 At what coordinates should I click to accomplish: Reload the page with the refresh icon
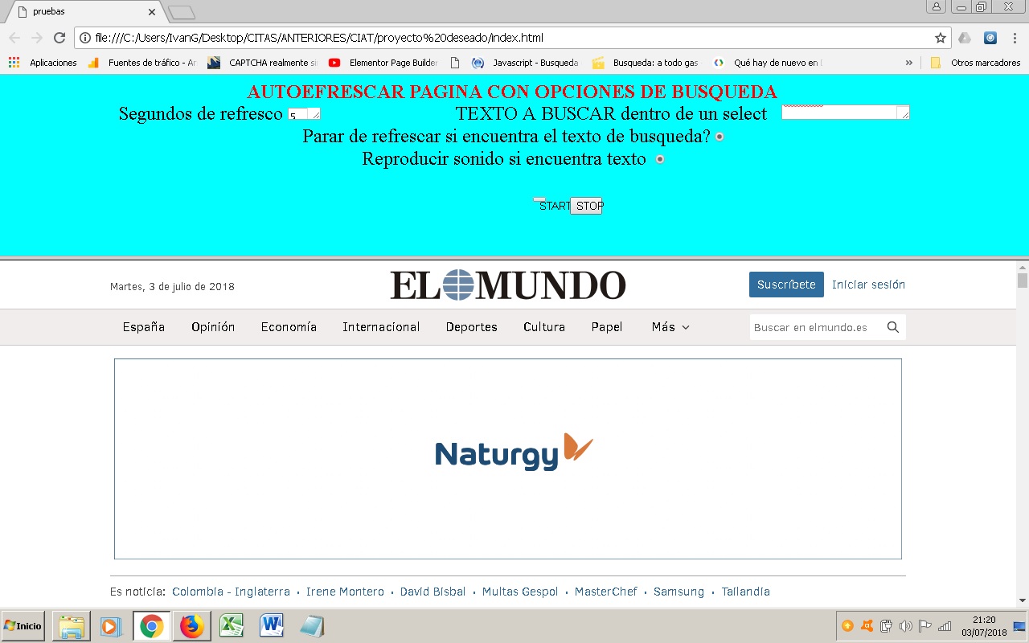(59, 38)
